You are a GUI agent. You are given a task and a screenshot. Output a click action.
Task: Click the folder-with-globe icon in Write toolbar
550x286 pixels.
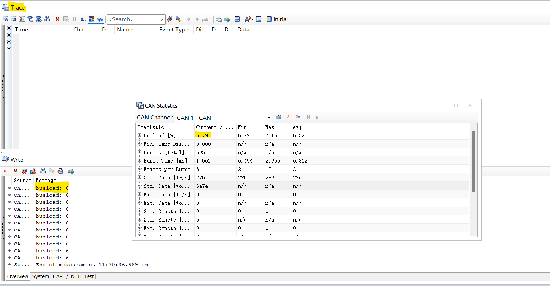71,171
